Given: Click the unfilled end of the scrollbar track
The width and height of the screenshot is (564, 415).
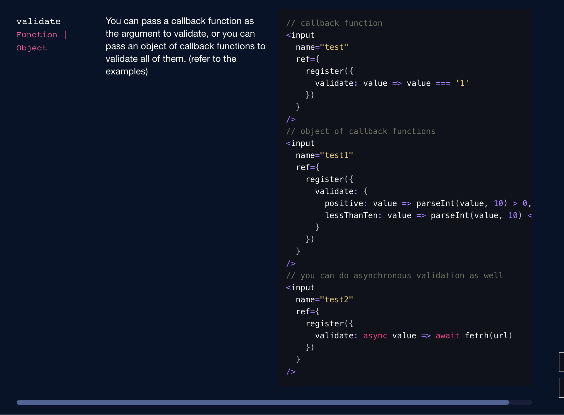Looking at the screenshot, I should tap(520, 402).
